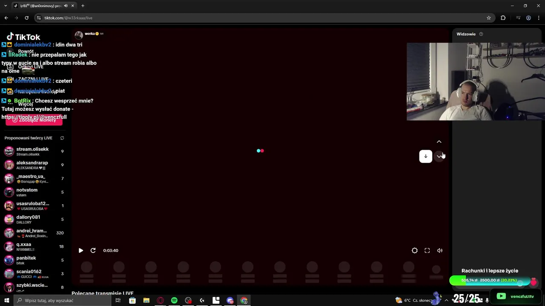Open Task View on the taskbar
Screen dimensions: 545x306
(118, 300)
